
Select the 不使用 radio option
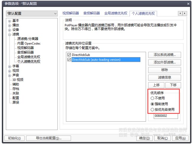pyautogui.click(x=152, y=98)
